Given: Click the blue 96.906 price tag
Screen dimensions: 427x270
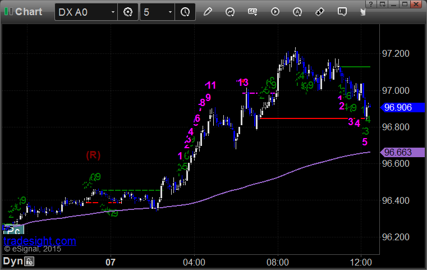Looking at the screenshot, I should (x=402, y=107).
